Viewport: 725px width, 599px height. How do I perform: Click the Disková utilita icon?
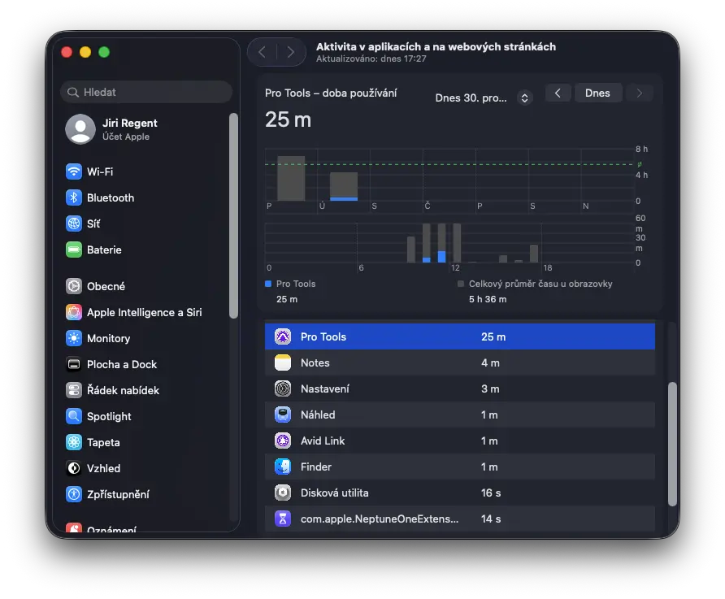[283, 493]
